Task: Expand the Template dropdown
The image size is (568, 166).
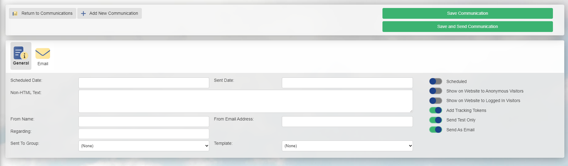Action: (347, 146)
